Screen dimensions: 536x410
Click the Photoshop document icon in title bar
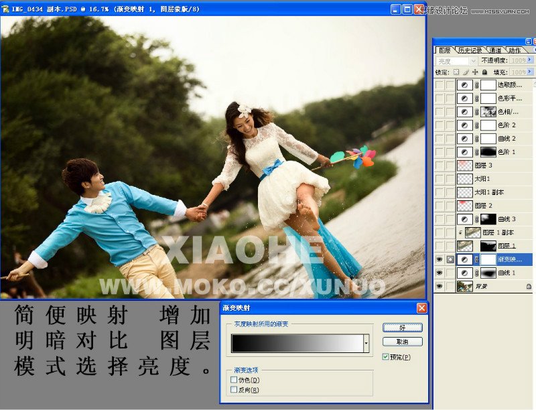tap(5, 9)
